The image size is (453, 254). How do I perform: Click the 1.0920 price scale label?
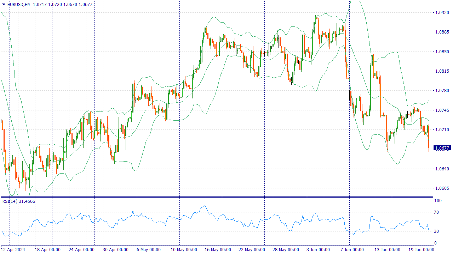pos(442,13)
